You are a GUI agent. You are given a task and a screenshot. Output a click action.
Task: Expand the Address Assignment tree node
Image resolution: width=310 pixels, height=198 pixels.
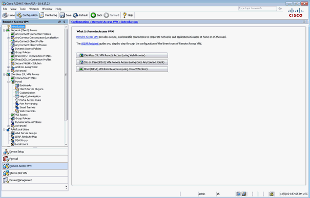pos(8,67)
